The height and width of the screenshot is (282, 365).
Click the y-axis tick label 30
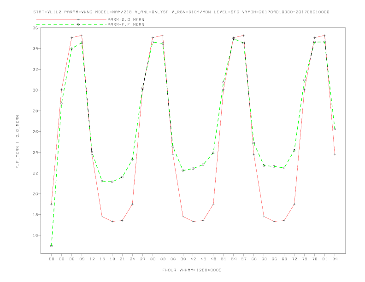pyautogui.click(x=35, y=90)
